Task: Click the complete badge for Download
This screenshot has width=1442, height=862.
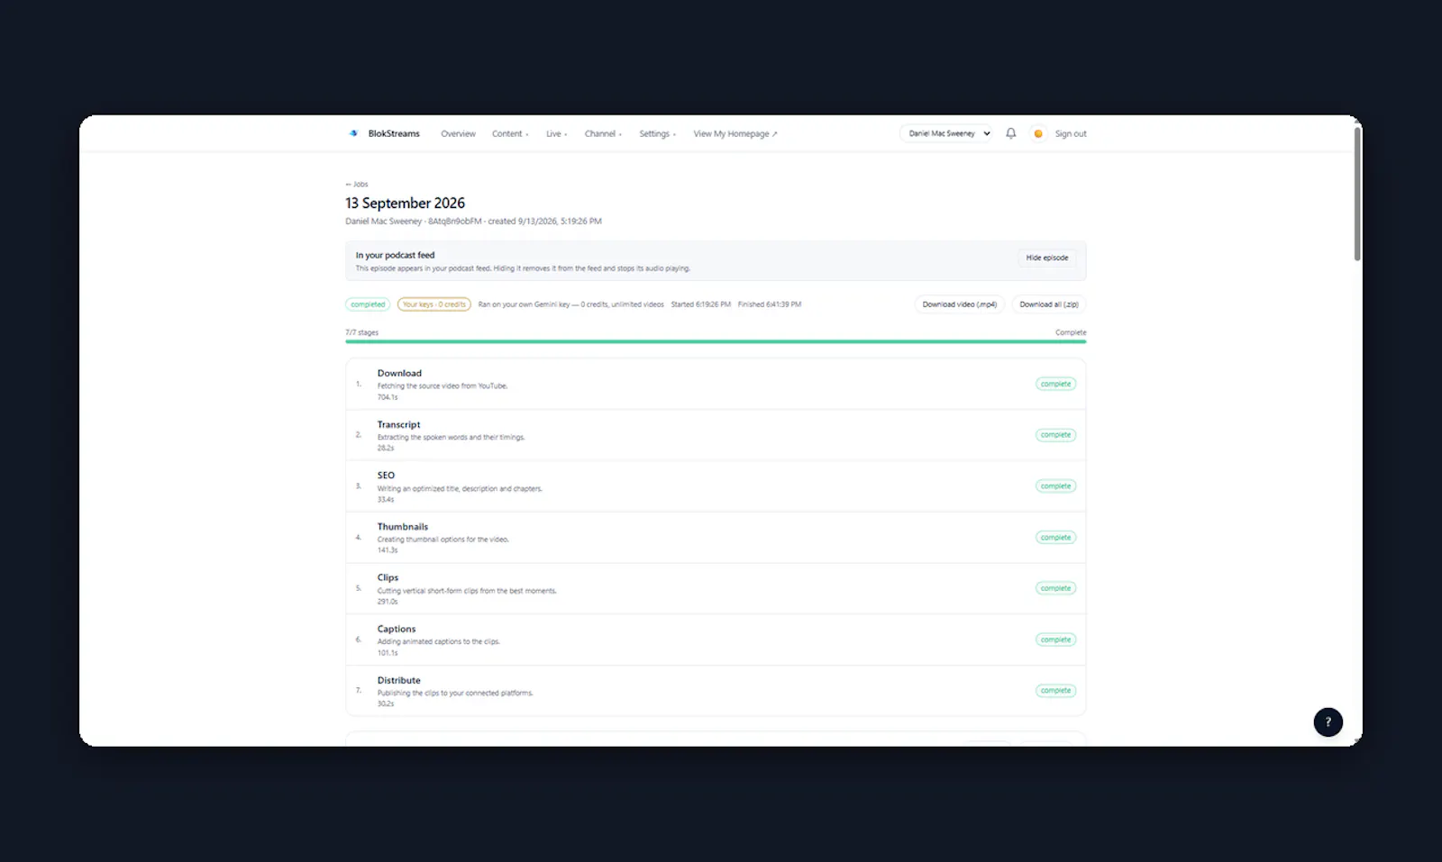Action: coord(1055,384)
